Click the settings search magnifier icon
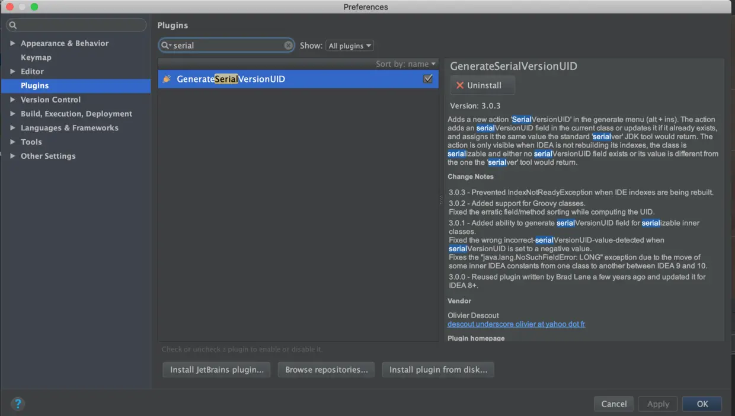The width and height of the screenshot is (735, 416). click(13, 25)
